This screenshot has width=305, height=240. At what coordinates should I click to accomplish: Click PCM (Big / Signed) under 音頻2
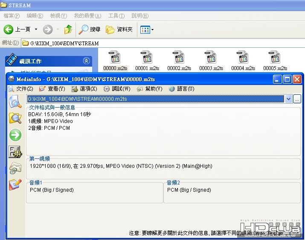[x=189, y=190]
